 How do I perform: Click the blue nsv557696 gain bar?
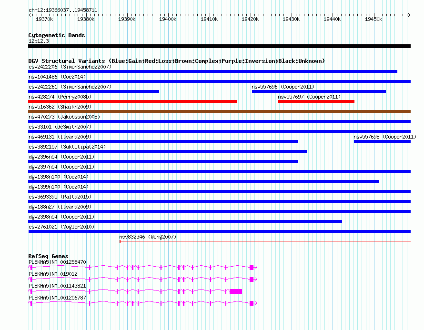pyautogui.click(x=319, y=91)
